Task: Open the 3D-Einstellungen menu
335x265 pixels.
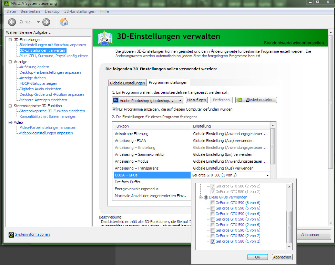Action: (x=80, y=11)
